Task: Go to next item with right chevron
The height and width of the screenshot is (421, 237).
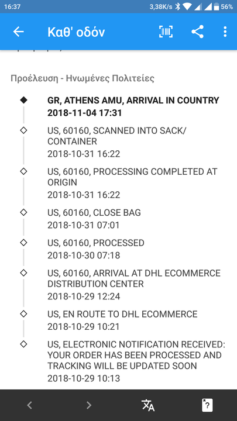Action: pos(89,405)
